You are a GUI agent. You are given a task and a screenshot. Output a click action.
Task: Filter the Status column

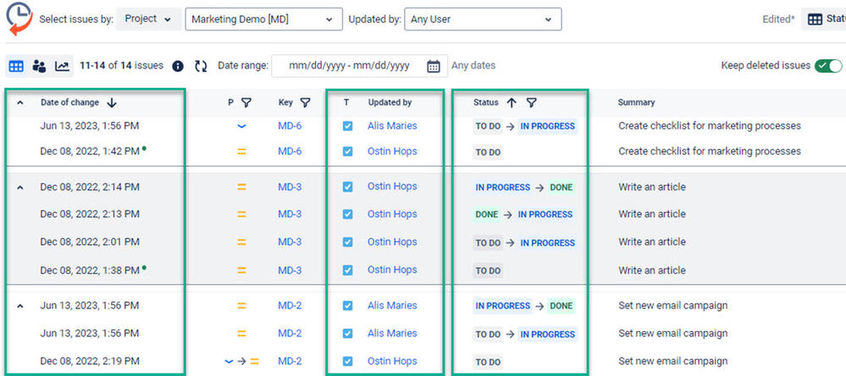(531, 102)
